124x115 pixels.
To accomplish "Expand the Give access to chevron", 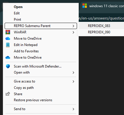I will click(73, 81).
